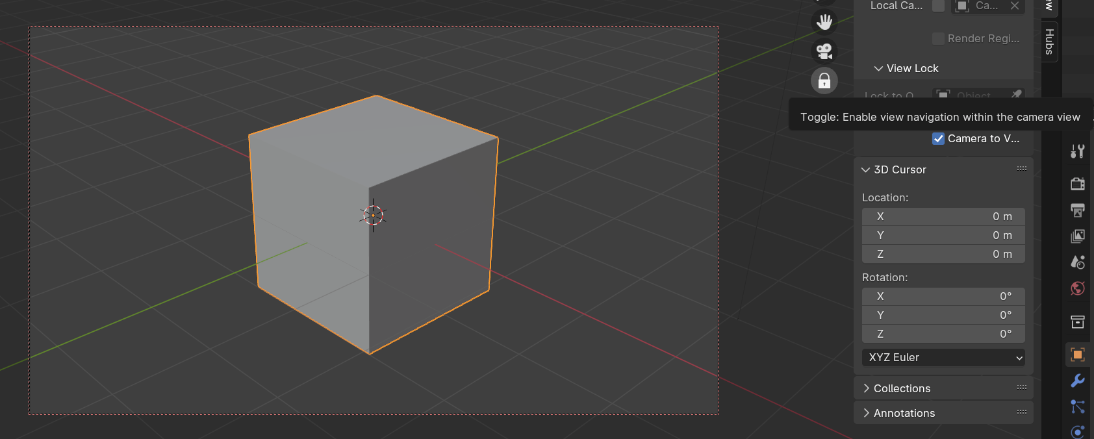Screen dimensions: 1094x439
Task: Click the 3D Cursor panel drag grip
Action: coord(1022,169)
